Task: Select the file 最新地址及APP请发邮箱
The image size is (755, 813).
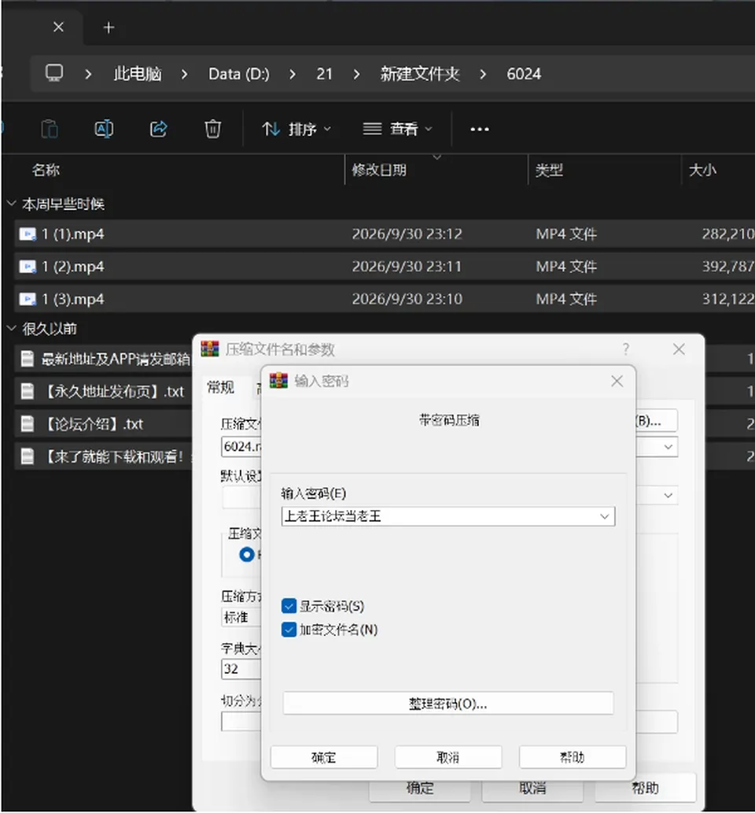Action: (x=104, y=359)
